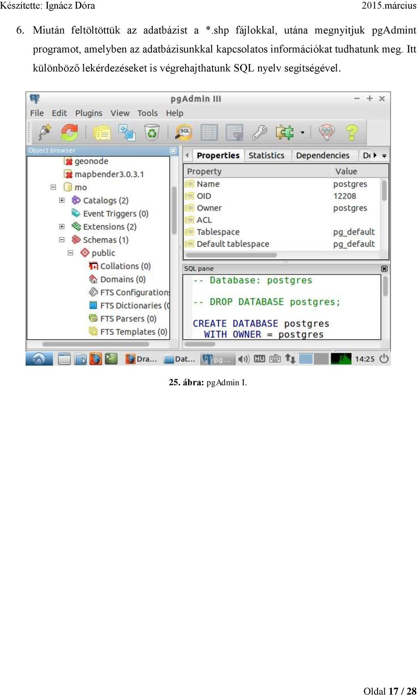Open object properties with the yellow folder icon

click(x=102, y=132)
